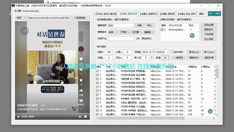Click the 点赞≥ input showing 100
234x132 pixels.
[109, 52]
